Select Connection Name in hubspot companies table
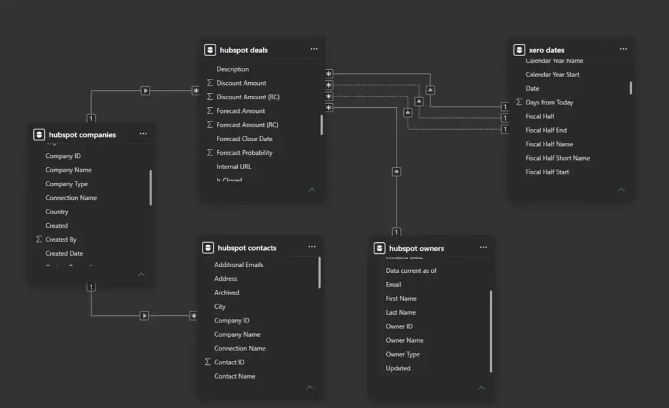669x408 pixels. (71, 198)
